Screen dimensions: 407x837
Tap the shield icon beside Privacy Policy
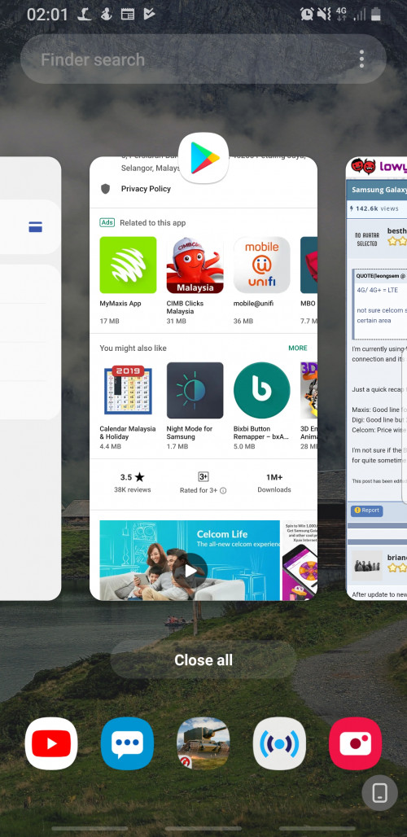106,188
